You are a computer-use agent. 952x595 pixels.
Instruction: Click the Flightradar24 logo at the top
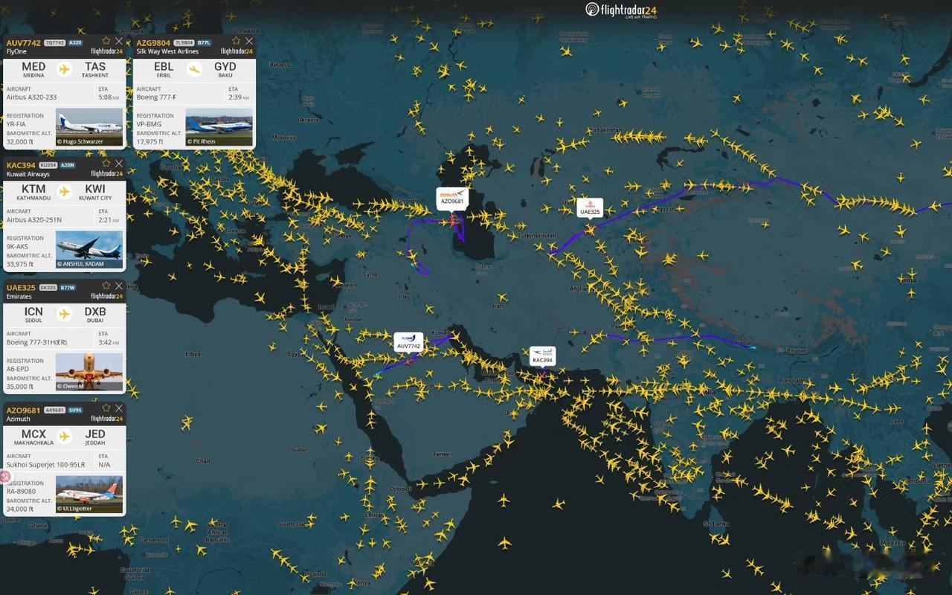(621, 10)
